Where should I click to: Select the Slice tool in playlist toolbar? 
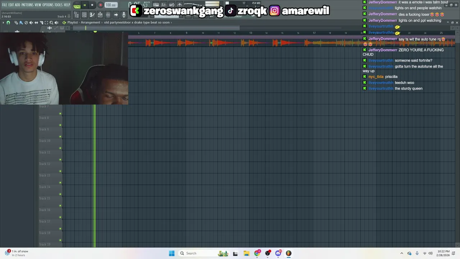click(x=41, y=22)
